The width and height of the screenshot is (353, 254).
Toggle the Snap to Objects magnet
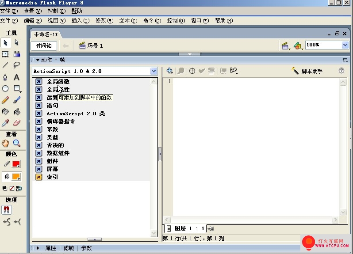pos(7,210)
